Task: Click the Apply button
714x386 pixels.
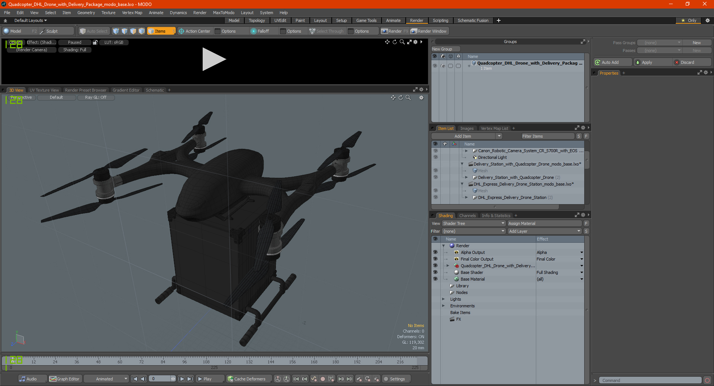Action: click(653, 62)
